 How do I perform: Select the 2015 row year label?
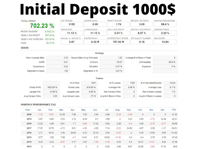[x=29, y=137]
